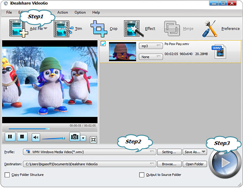This screenshot has height=188, width=243.
Task: Click the Po Pow Pay.wmv file name
Action: tap(177, 44)
